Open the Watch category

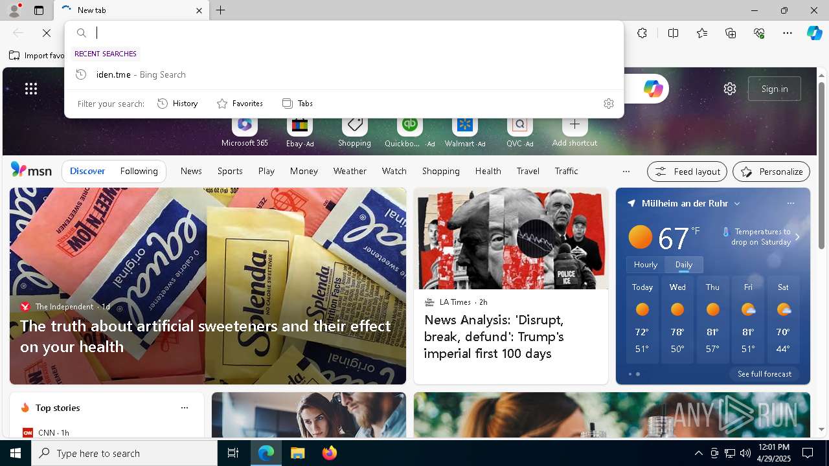click(x=394, y=172)
